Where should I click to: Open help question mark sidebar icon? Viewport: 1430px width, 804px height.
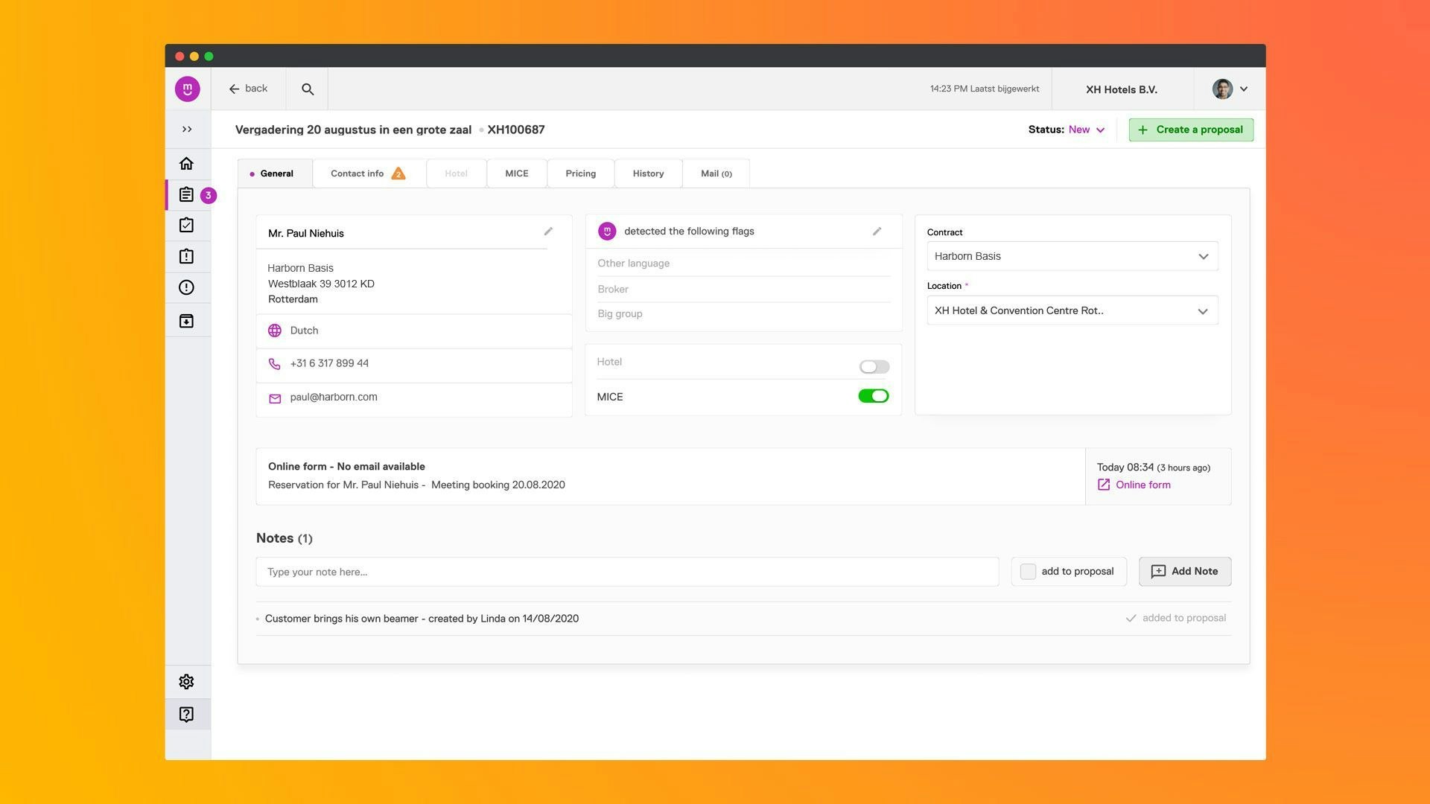pyautogui.click(x=186, y=715)
